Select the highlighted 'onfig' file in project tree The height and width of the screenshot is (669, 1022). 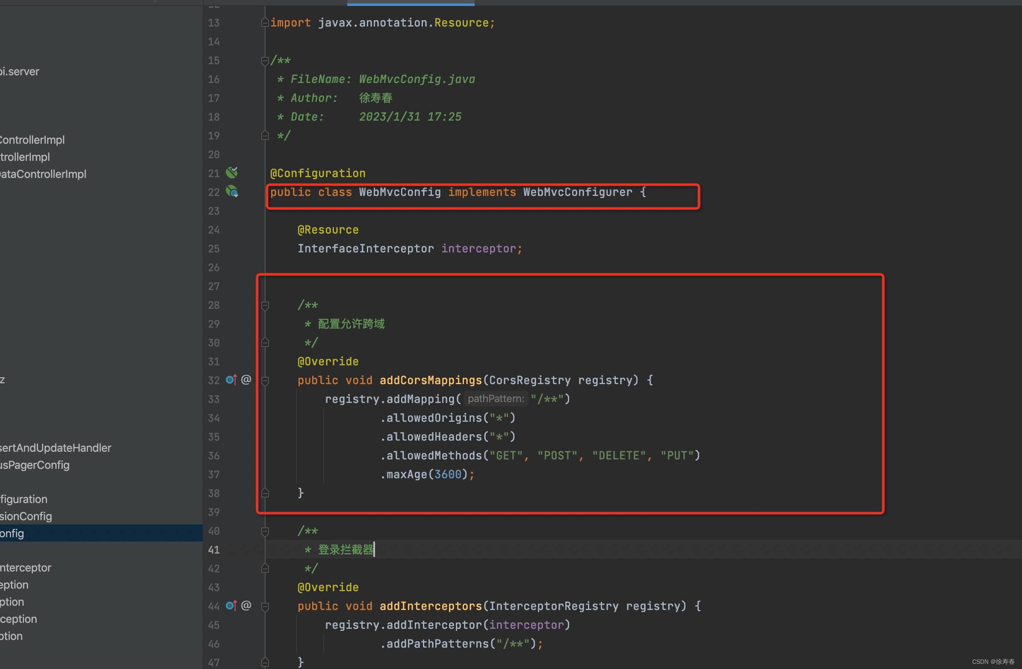point(101,533)
